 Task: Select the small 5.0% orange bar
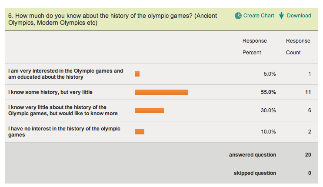tap(137, 74)
